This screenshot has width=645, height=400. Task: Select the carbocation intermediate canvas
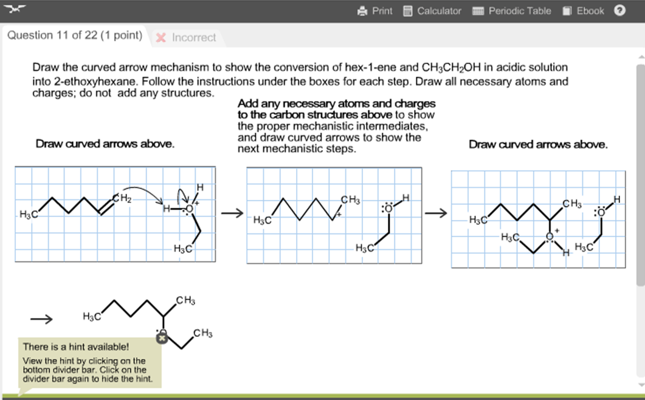click(x=333, y=215)
